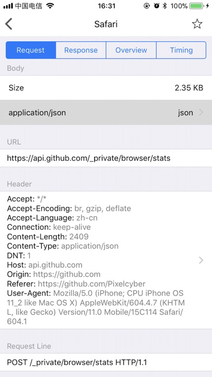
Task: Tap the battery icon in status bar
Action: [197, 6]
